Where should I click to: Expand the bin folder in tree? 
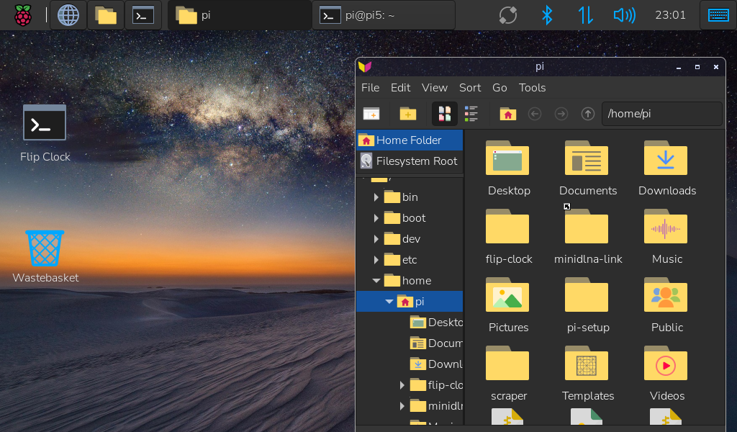pos(376,197)
